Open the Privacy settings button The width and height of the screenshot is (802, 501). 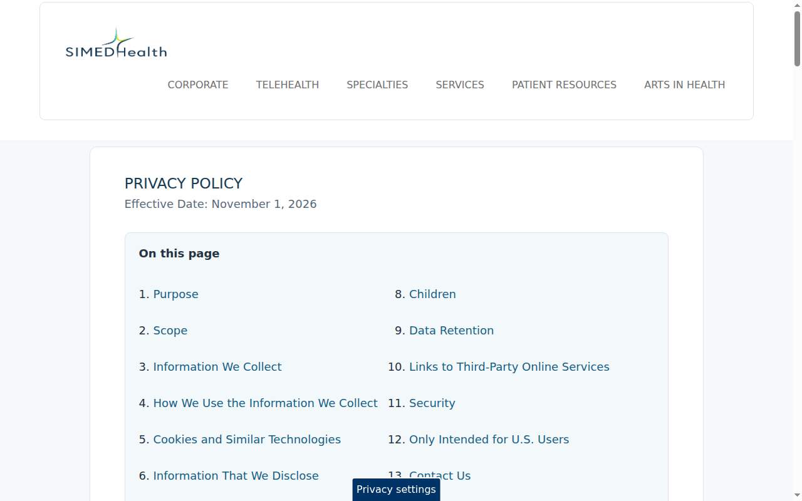(x=396, y=490)
